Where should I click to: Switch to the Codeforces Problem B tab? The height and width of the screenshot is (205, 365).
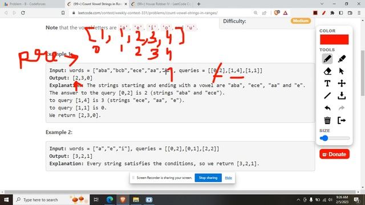point(28,4)
